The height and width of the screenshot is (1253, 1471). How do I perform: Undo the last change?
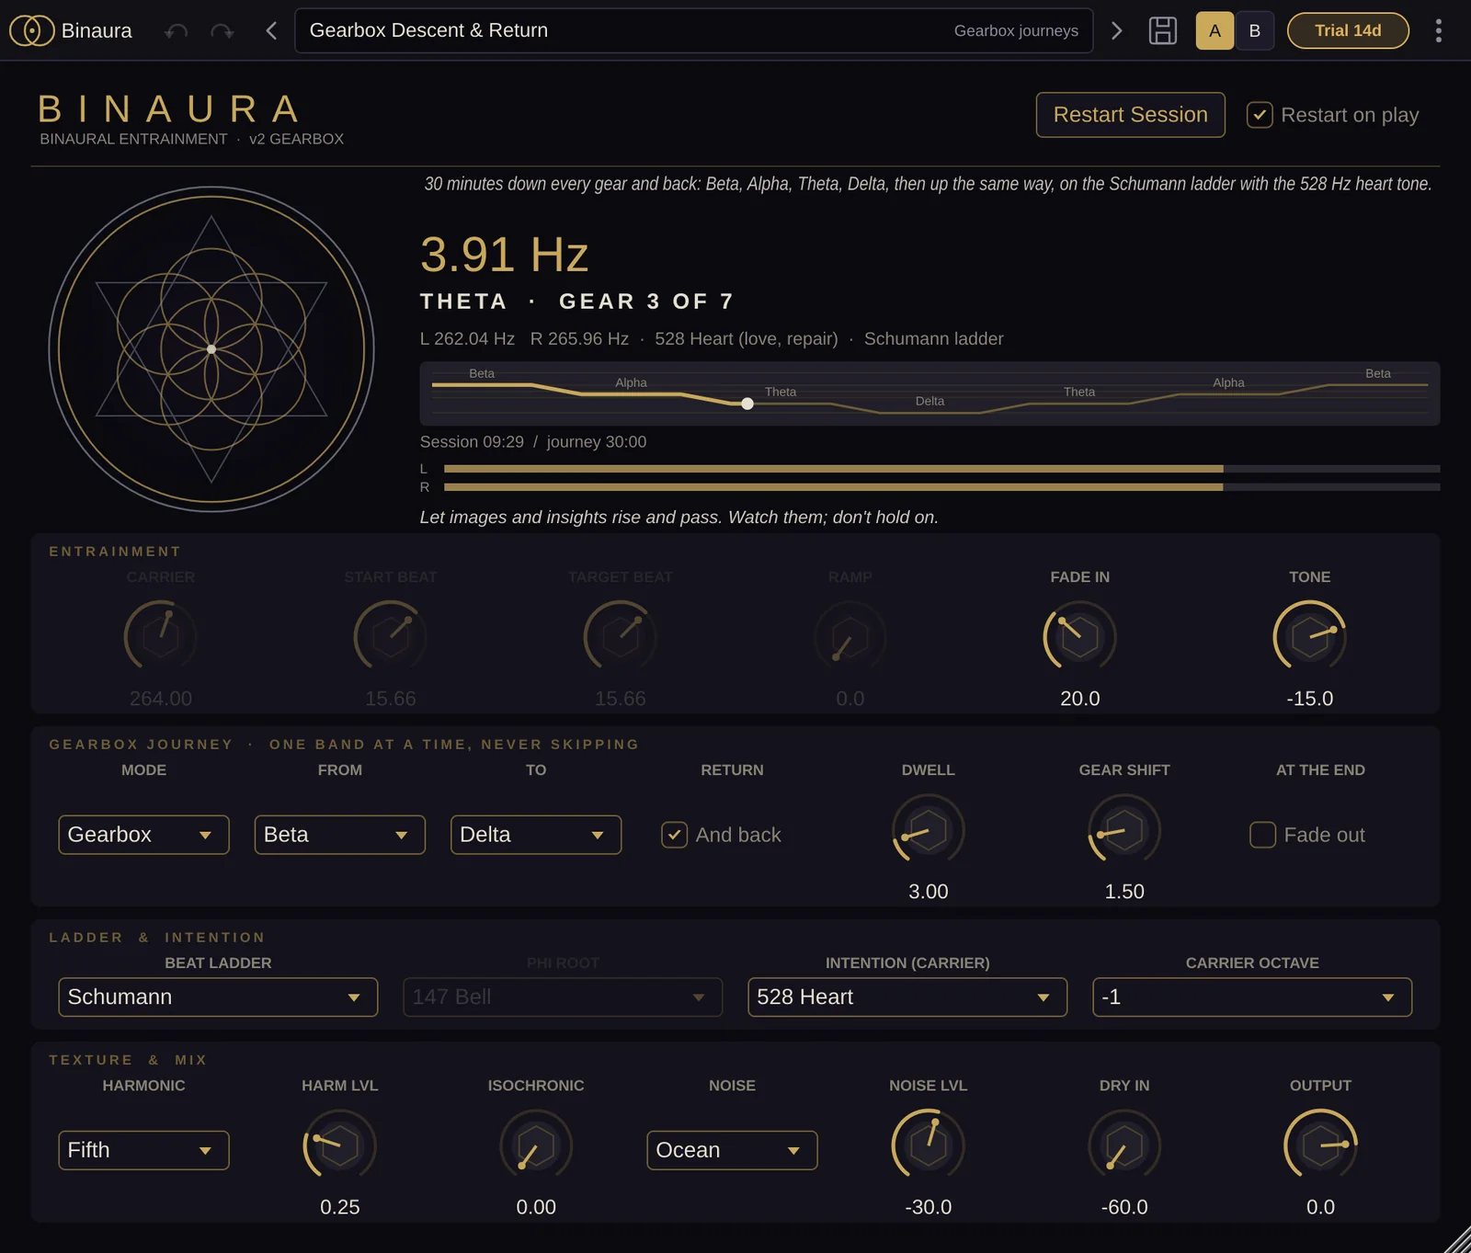tap(177, 31)
